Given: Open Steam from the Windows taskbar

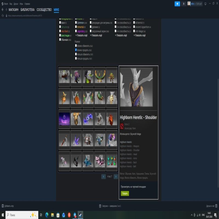Looking at the screenshot, I should click(x=80, y=215).
